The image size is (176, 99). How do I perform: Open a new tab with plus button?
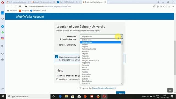pyautogui.click(x=109, y=2)
